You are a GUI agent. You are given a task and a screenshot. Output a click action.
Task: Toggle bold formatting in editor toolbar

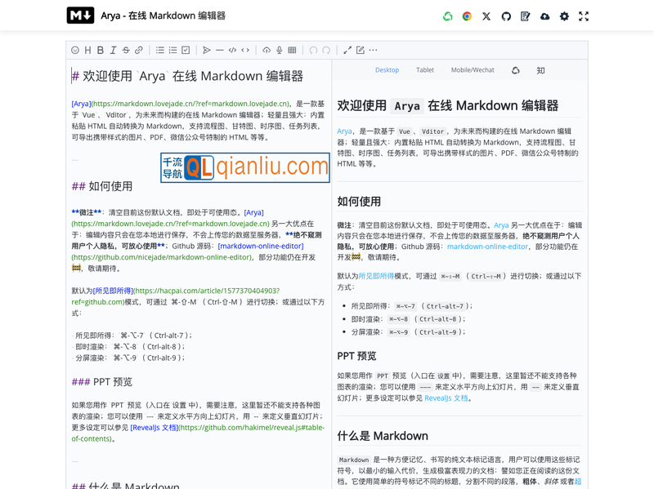click(101, 51)
